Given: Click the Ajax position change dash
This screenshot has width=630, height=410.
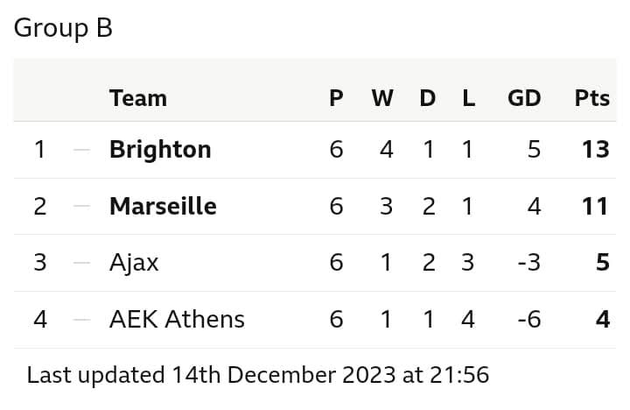Looking at the screenshot, I should (x=82, y=263).
